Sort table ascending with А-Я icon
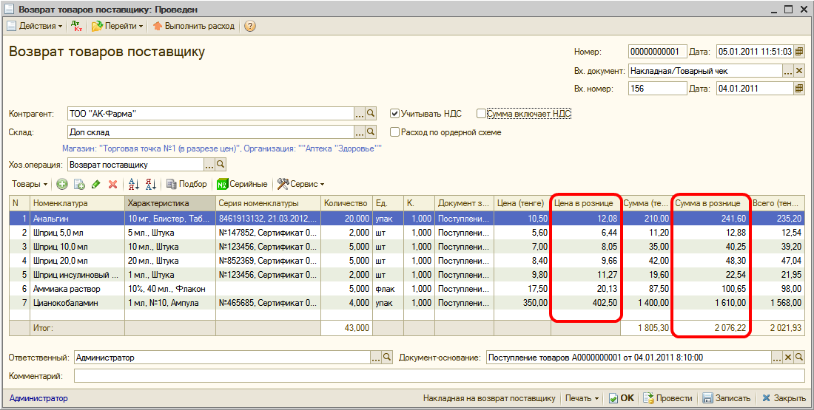The image size is (814, 410). pos(134,184)
